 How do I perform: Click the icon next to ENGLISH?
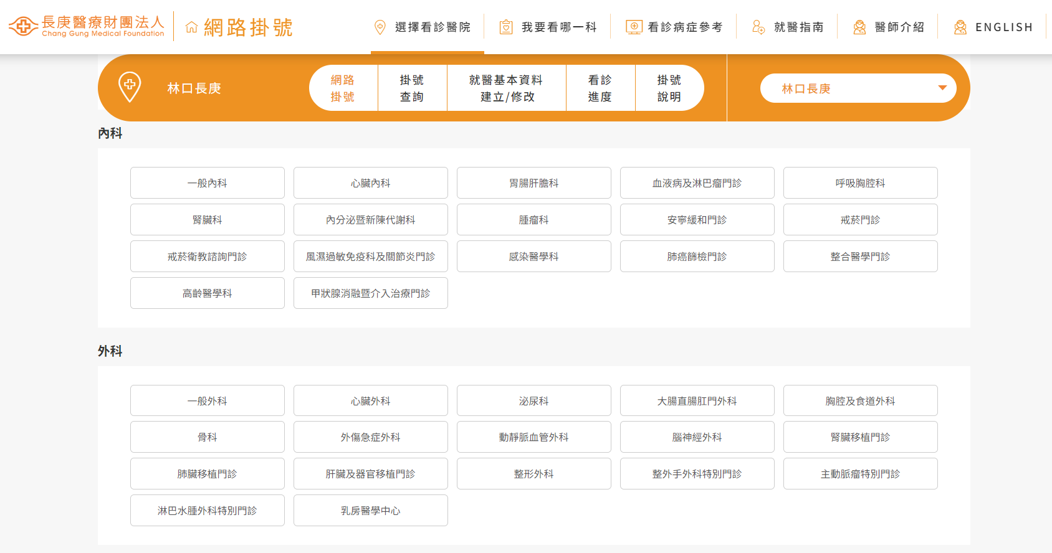click(x=960, y=27)
